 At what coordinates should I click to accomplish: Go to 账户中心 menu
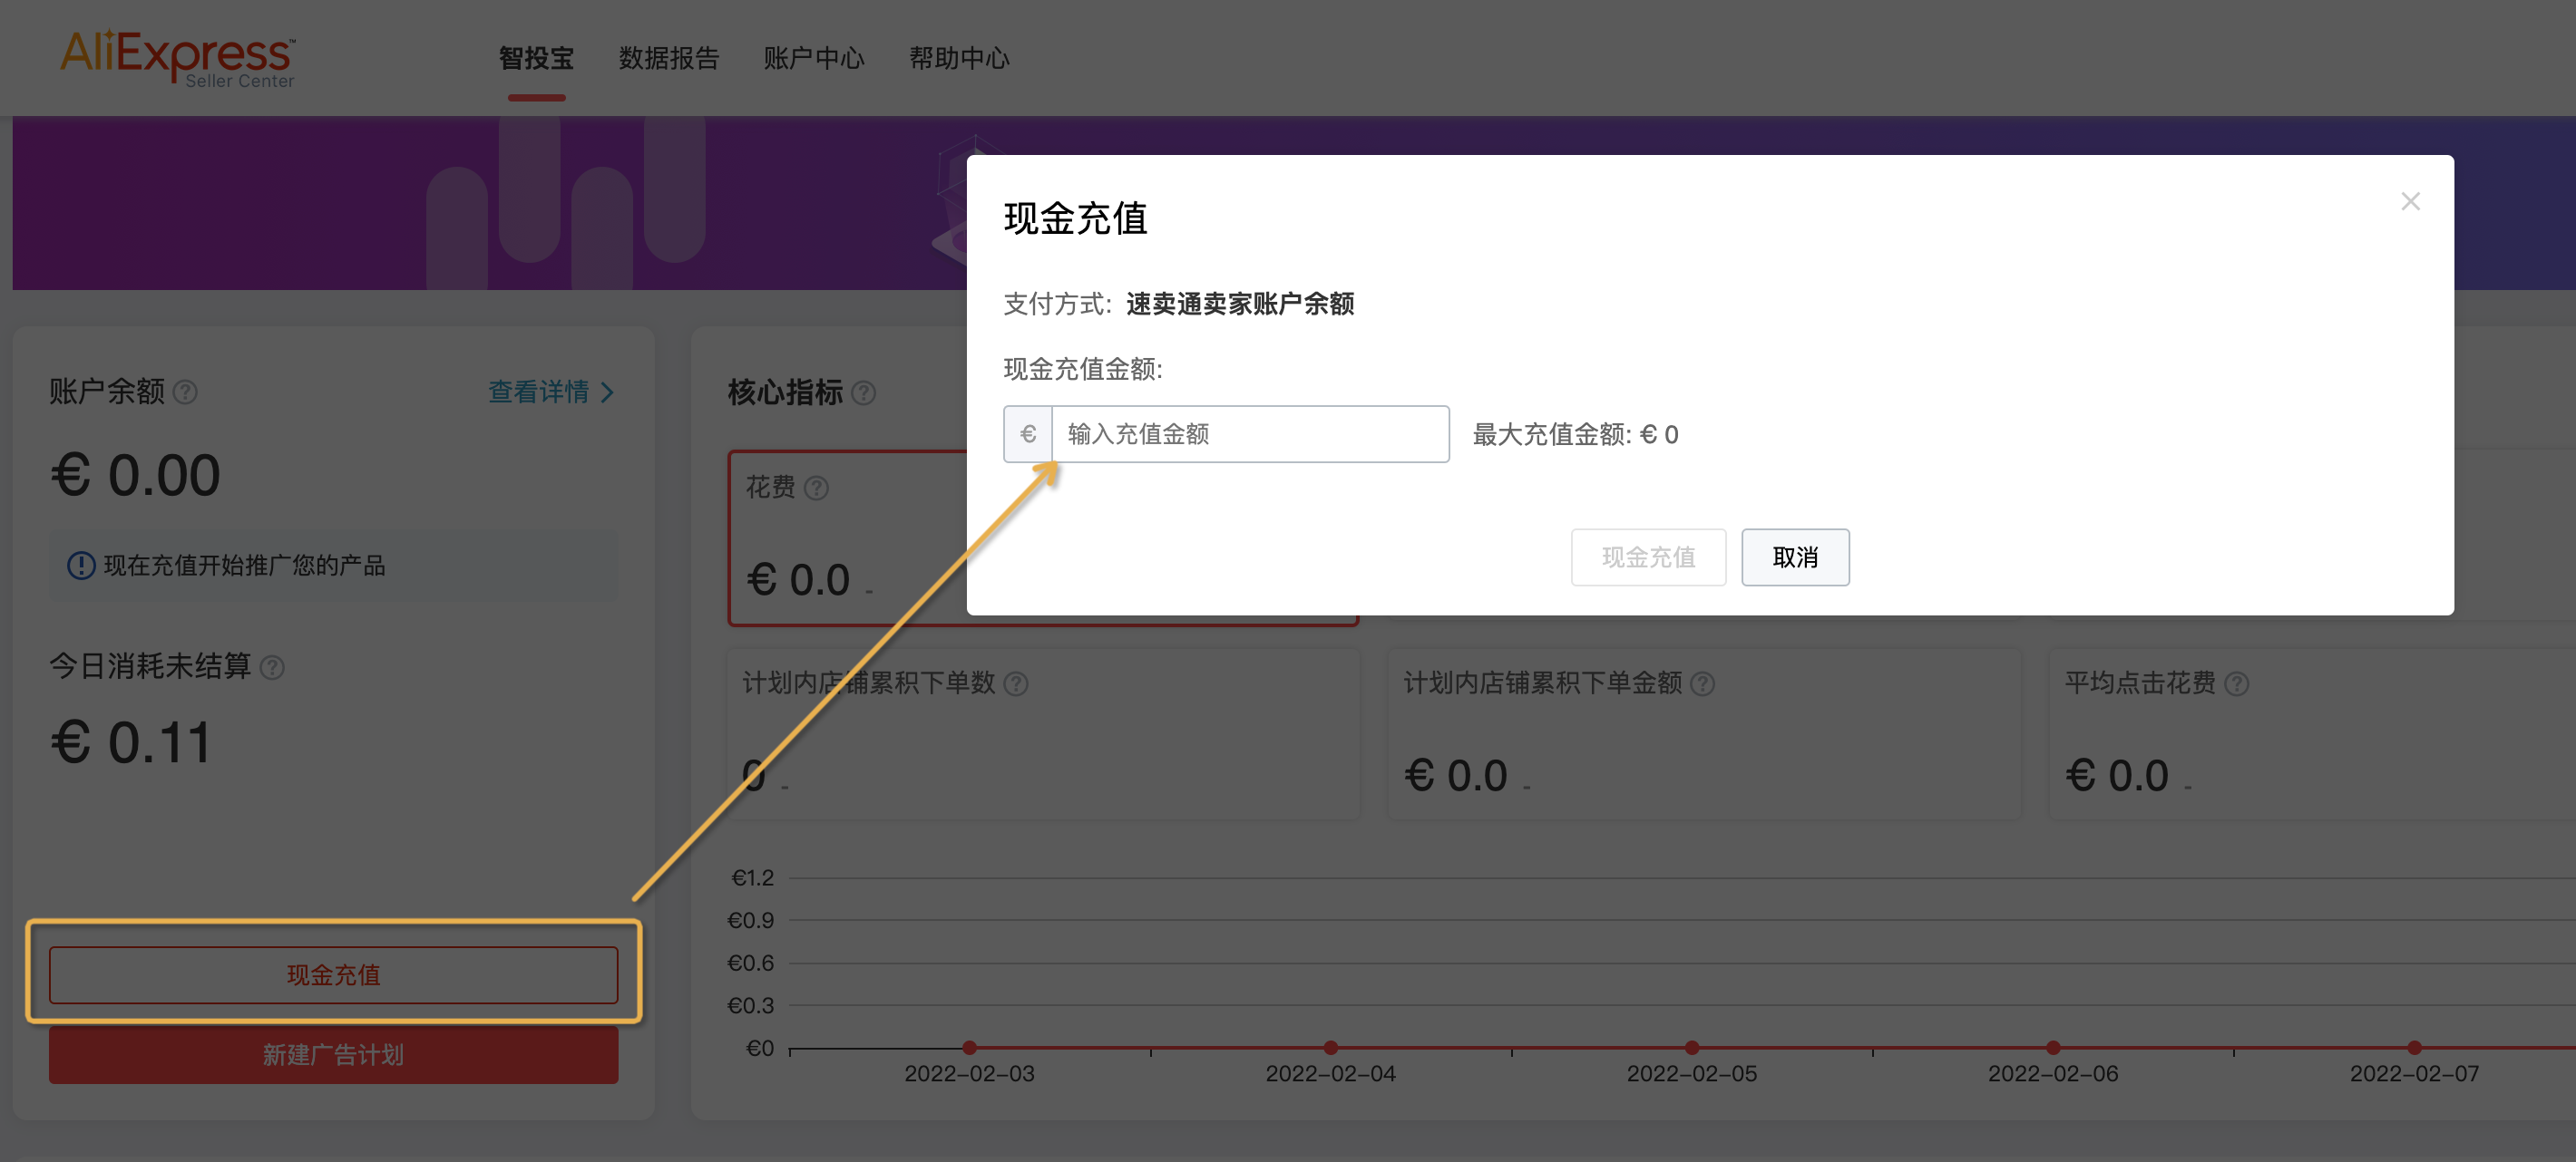point(814,58)
